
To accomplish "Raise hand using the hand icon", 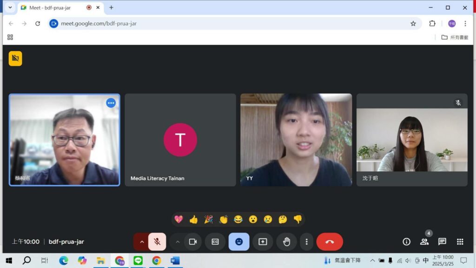I will click(286, 242).
